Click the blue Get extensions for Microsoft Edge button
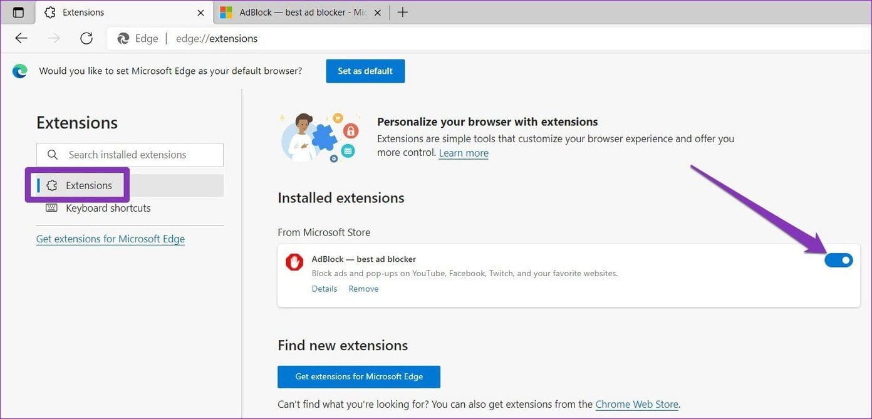This screenshot has width=872, height=419. (x=359, y=377)
